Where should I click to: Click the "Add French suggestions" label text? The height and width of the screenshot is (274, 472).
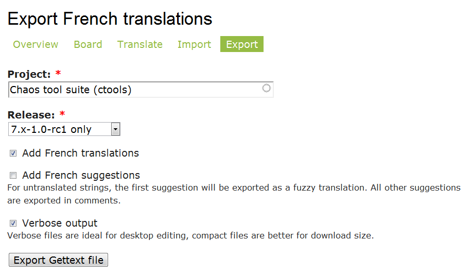tap(81, 175)
